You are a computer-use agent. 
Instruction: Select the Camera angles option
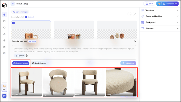click(x=21, y=63)
